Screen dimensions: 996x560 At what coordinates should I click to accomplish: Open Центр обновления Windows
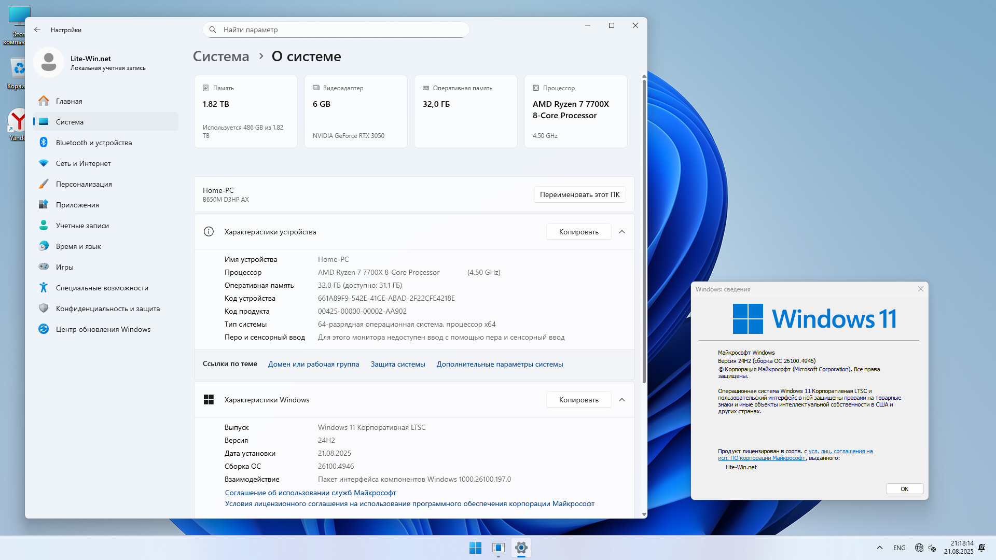click(x=103, y=329)
